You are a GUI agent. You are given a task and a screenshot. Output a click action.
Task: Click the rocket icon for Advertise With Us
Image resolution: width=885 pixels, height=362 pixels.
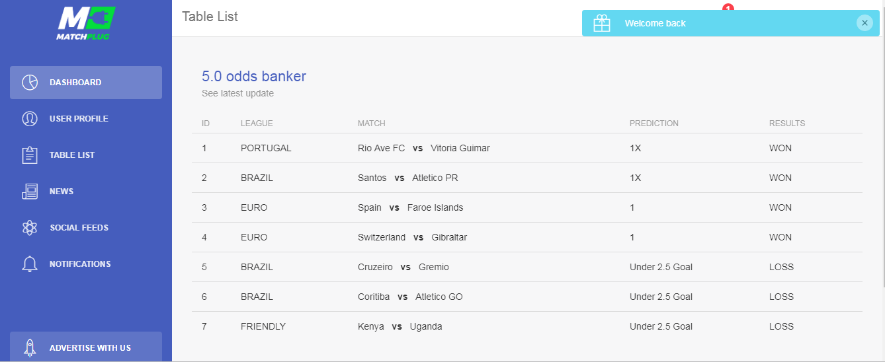(30, 347)
